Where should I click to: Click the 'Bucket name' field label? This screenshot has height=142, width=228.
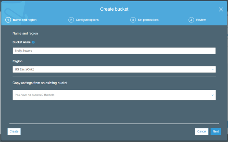point(22,42)
